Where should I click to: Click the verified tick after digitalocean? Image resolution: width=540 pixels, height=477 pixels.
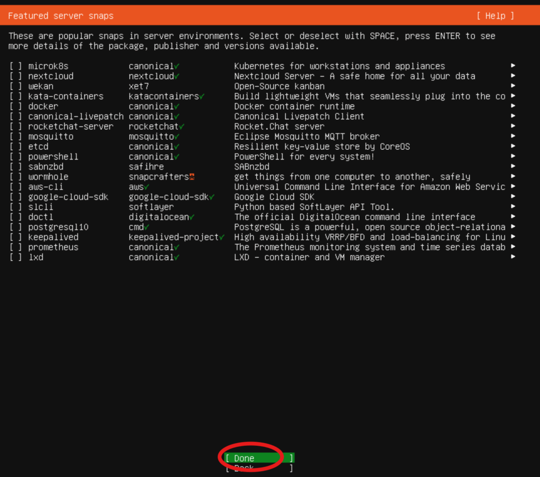(192, 217)
